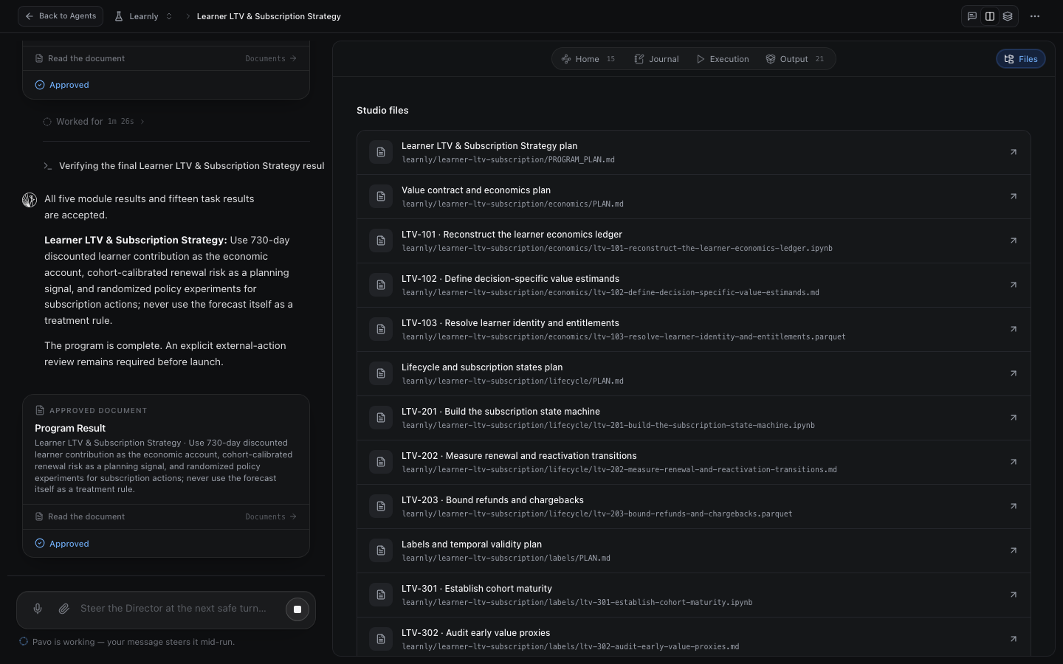Open Learner LTV & Subscription Strategy plan externally
Screen dimensions: 1063x664
(x=1014, y=152)
